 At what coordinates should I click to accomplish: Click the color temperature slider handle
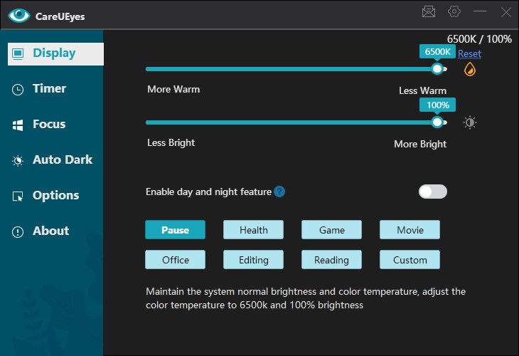437,69
